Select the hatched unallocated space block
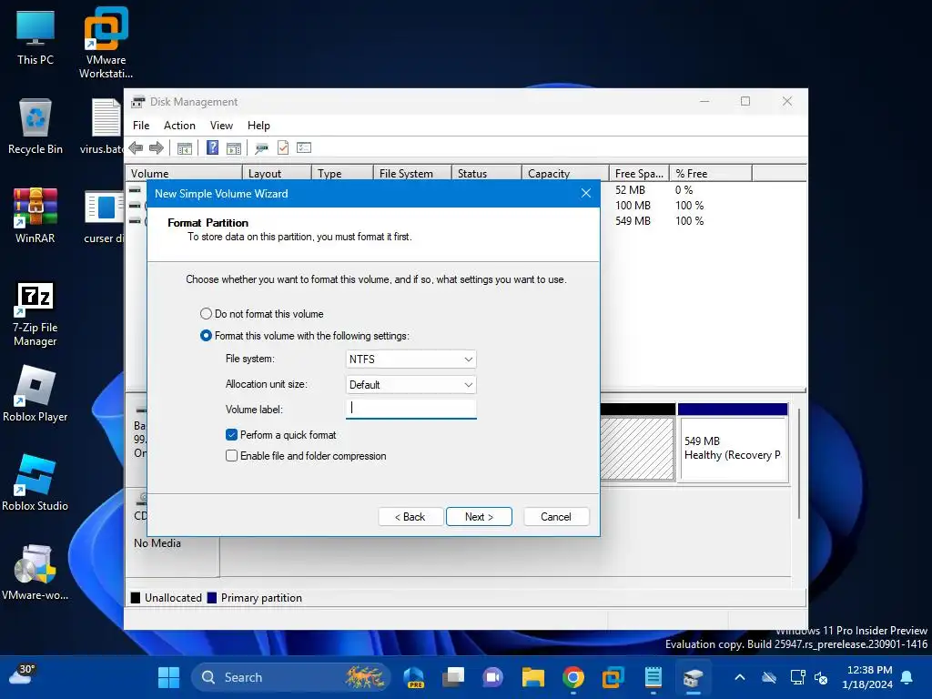 [637, 448]
